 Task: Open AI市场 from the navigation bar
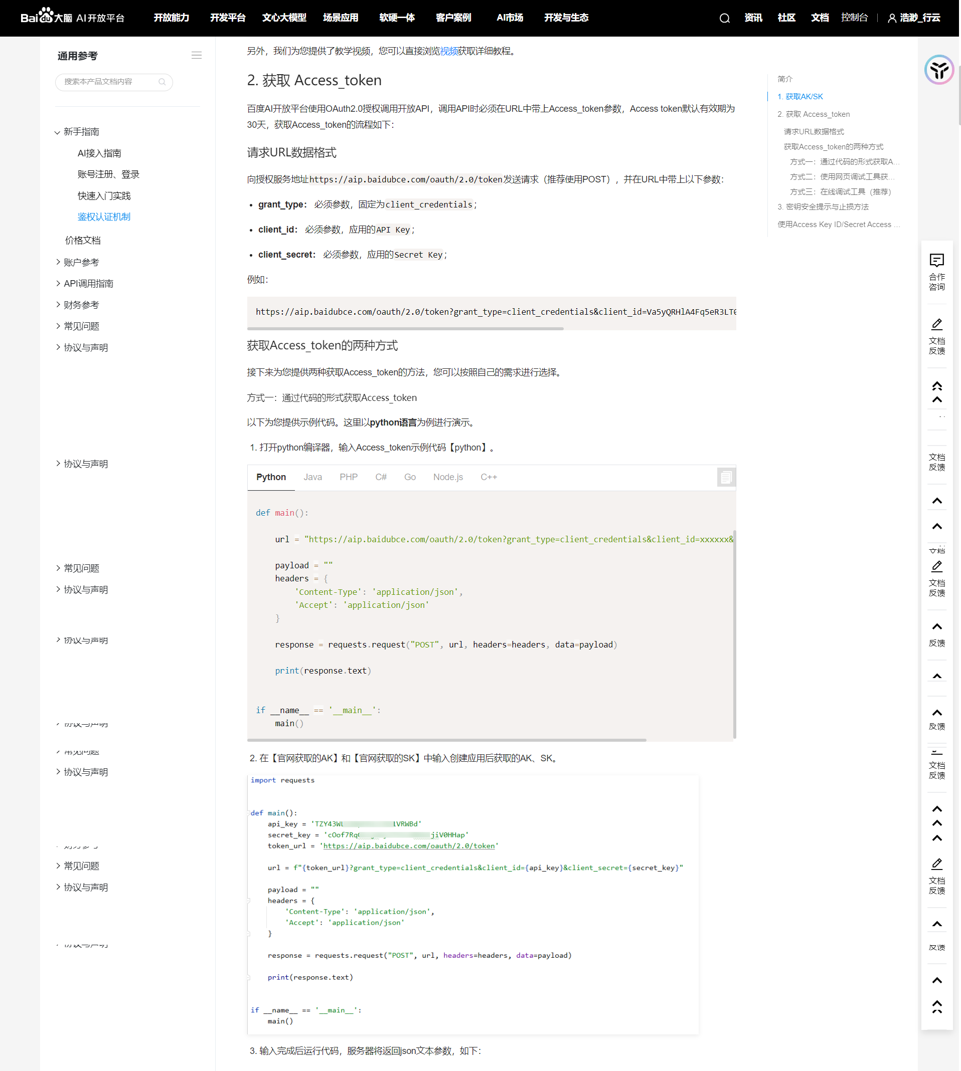tap(510, 18)
